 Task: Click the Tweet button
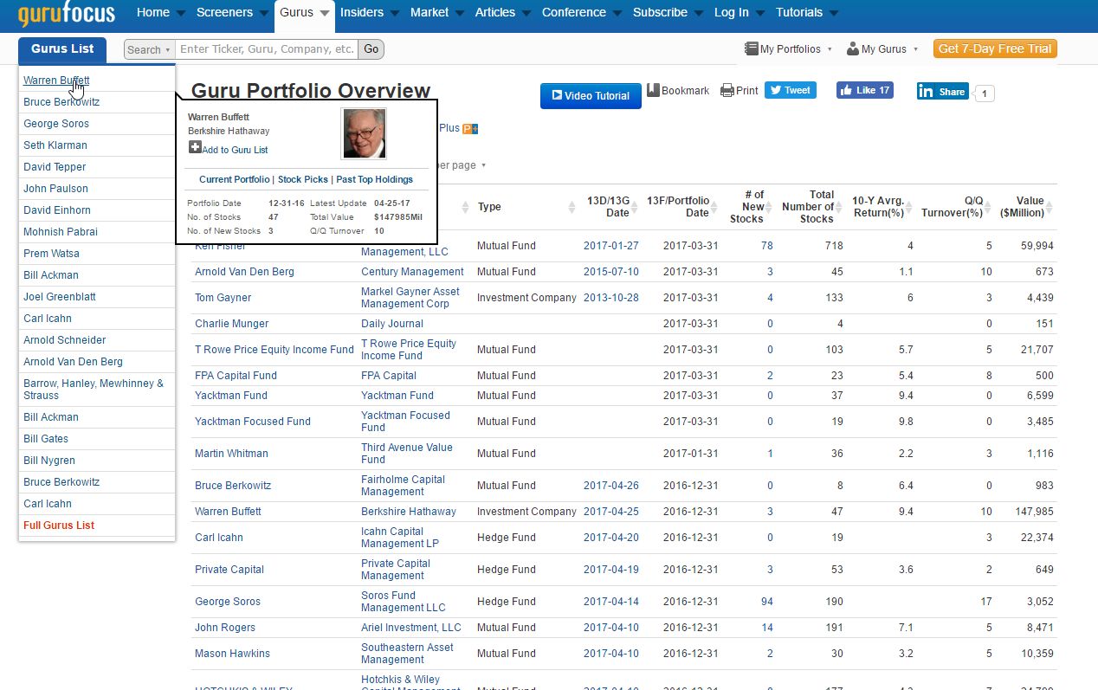coord(790,90)
